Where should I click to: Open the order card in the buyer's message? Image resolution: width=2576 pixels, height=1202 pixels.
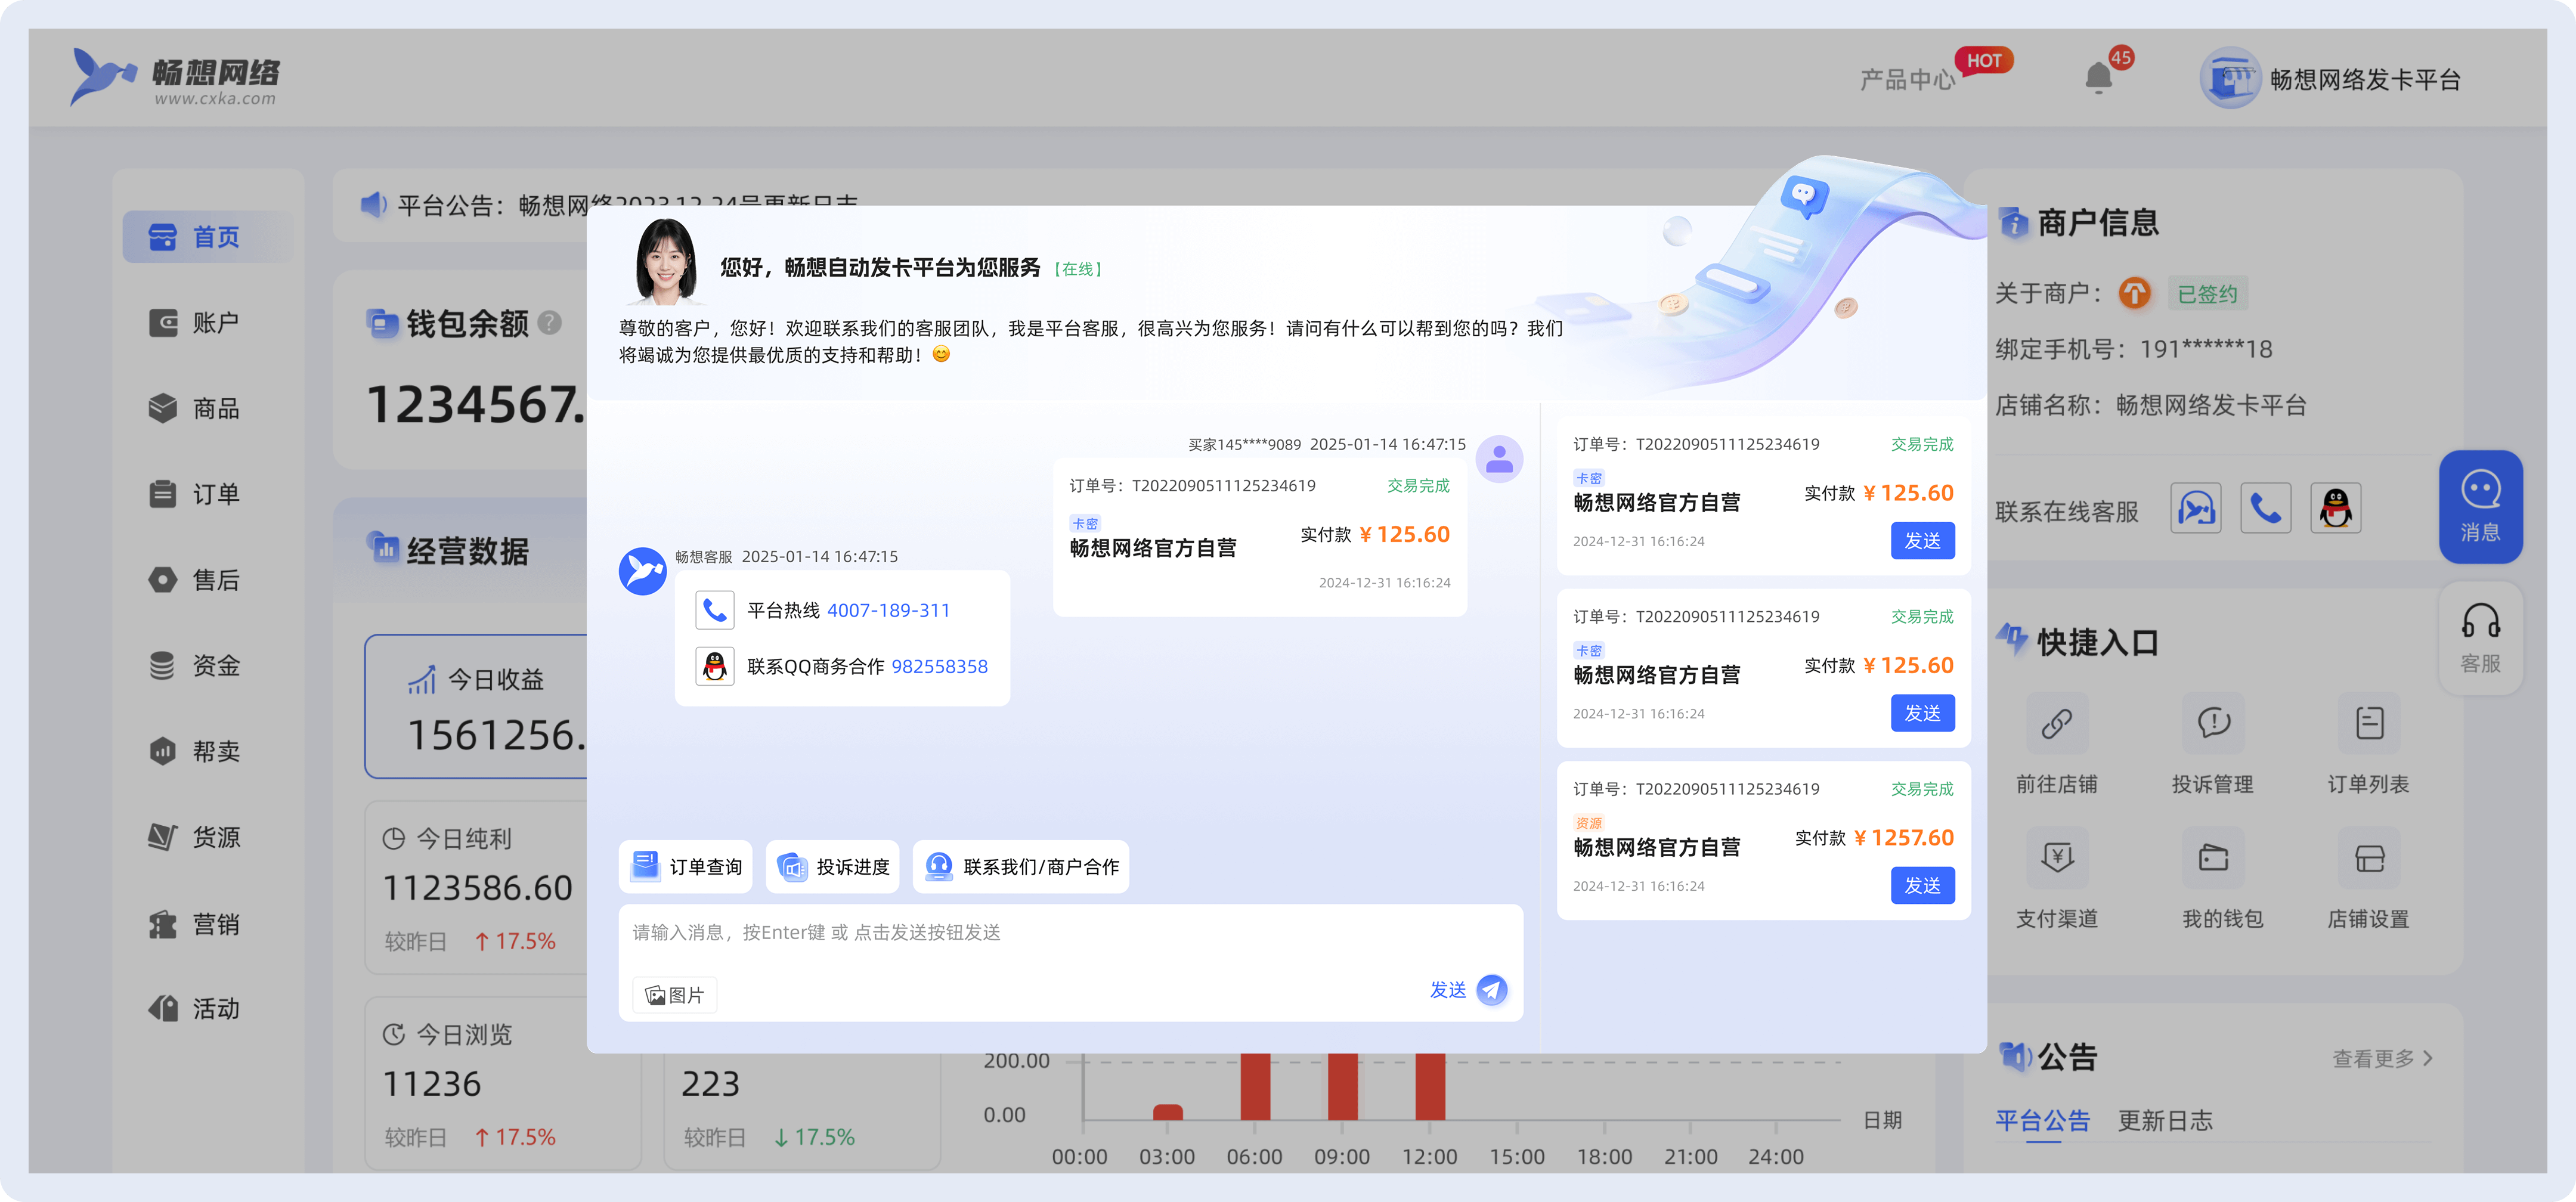pos(1259,537)
